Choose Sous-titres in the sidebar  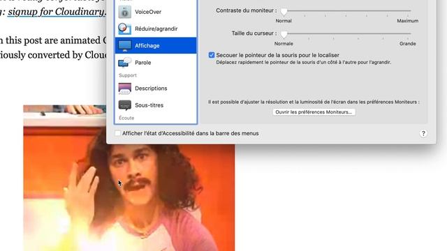click(156, 105)
